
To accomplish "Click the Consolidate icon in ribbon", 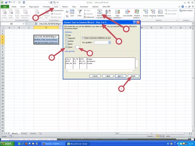I will tap(127, 13).
